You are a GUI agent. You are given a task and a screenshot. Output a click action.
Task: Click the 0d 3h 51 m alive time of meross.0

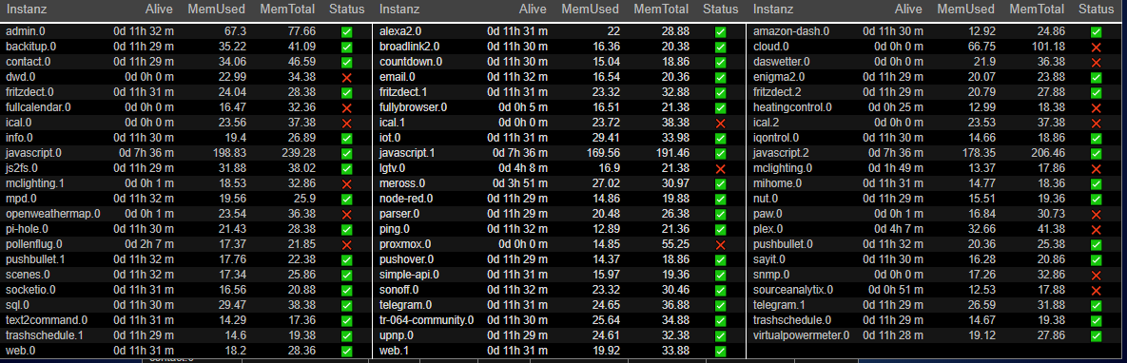520,184
